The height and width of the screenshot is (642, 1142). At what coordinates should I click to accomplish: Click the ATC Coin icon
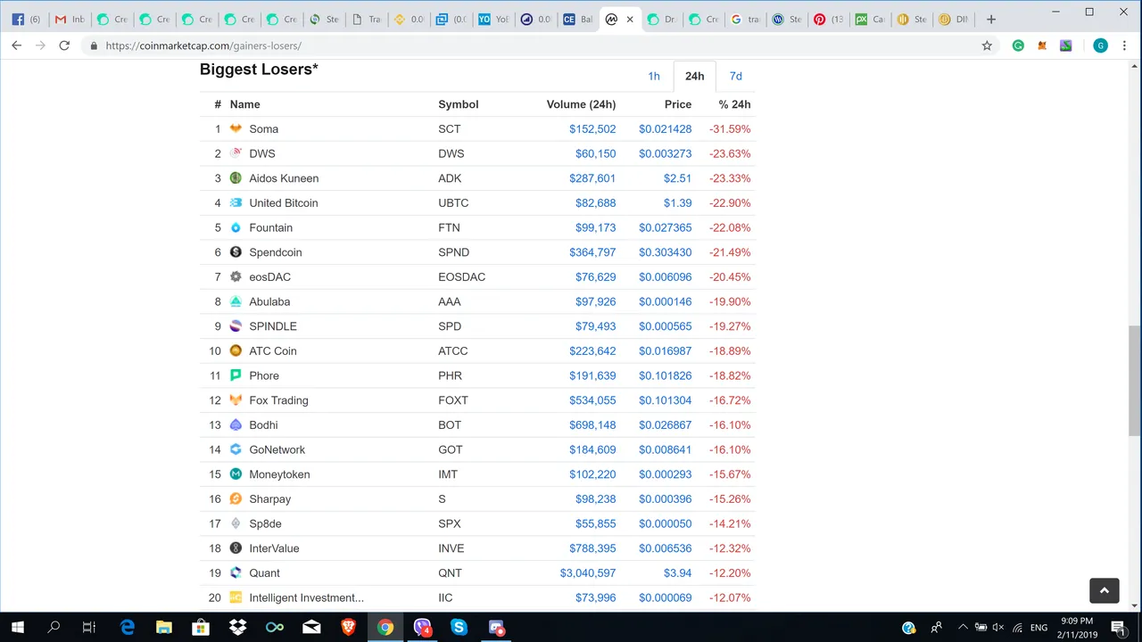[x=236, y=351]
